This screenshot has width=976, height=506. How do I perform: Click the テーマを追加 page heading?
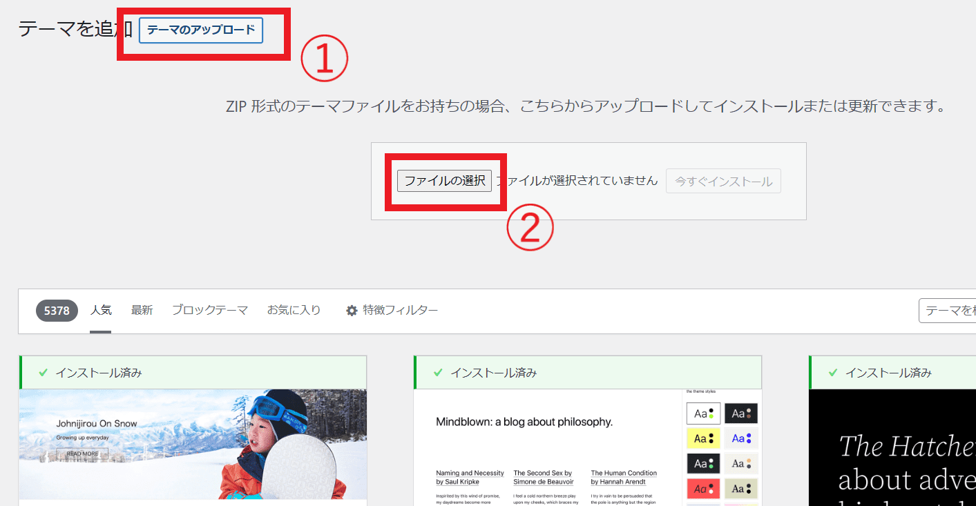click(x=75, y=30)
